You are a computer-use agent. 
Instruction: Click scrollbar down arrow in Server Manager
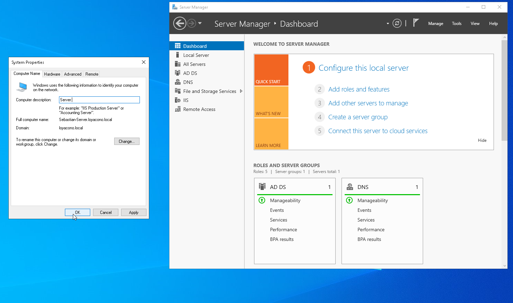tap(504, 266)
